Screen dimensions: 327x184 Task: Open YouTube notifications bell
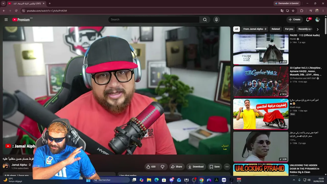[308, 20]
